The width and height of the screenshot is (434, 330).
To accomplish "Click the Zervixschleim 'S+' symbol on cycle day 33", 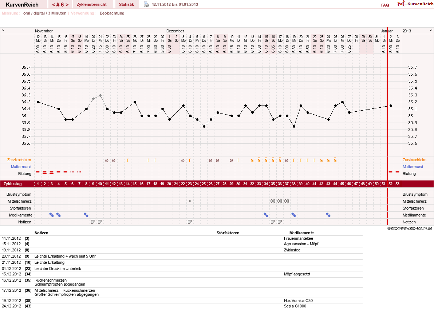I will pyautogui.click(x=259, y=160).
